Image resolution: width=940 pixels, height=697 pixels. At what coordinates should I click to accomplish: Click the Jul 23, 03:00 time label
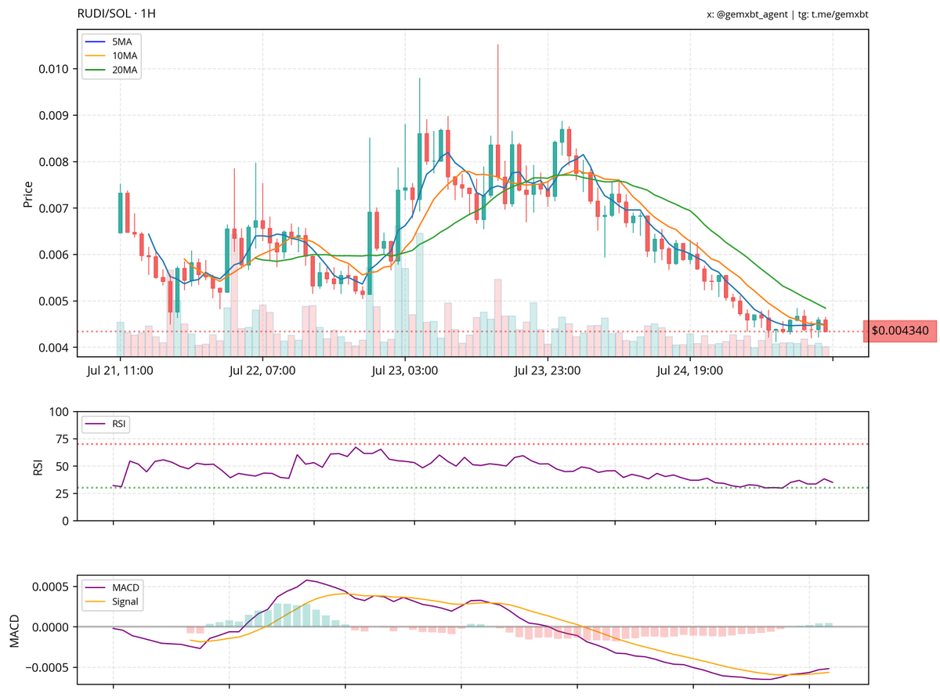405,371
